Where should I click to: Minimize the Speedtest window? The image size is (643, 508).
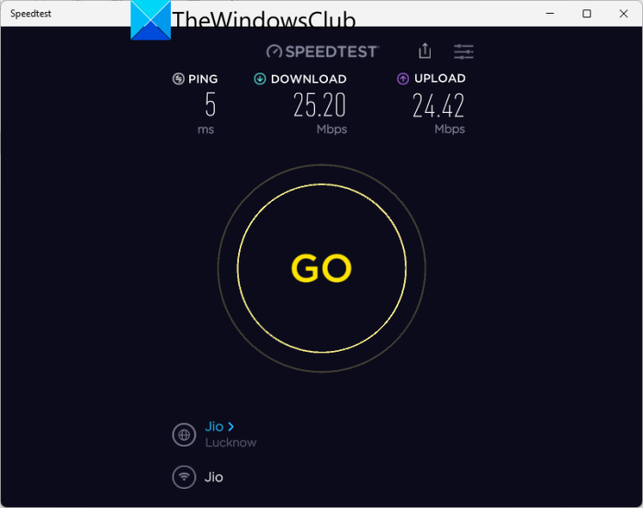550,14
